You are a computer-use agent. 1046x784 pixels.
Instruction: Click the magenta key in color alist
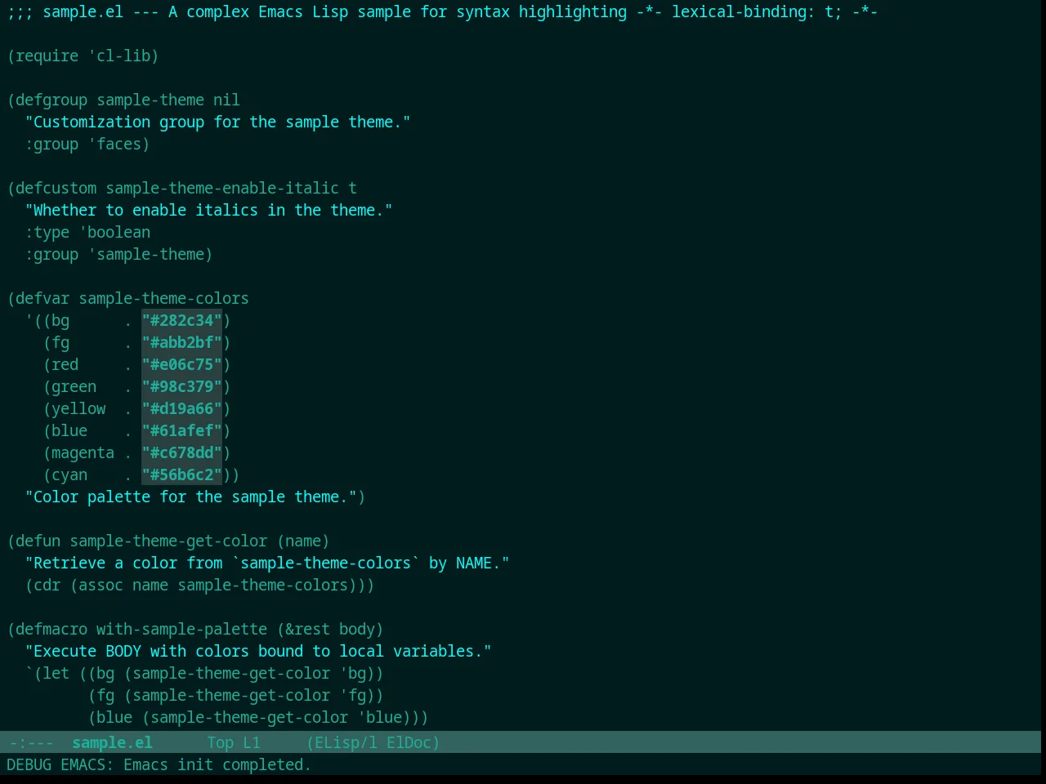click(x=83, y=452)
